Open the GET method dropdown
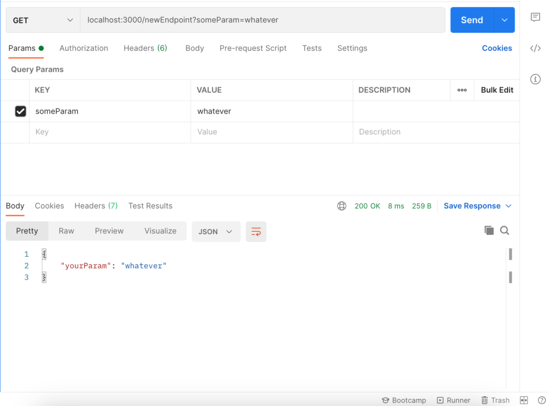The image size is (549, 406). [43, 20]
